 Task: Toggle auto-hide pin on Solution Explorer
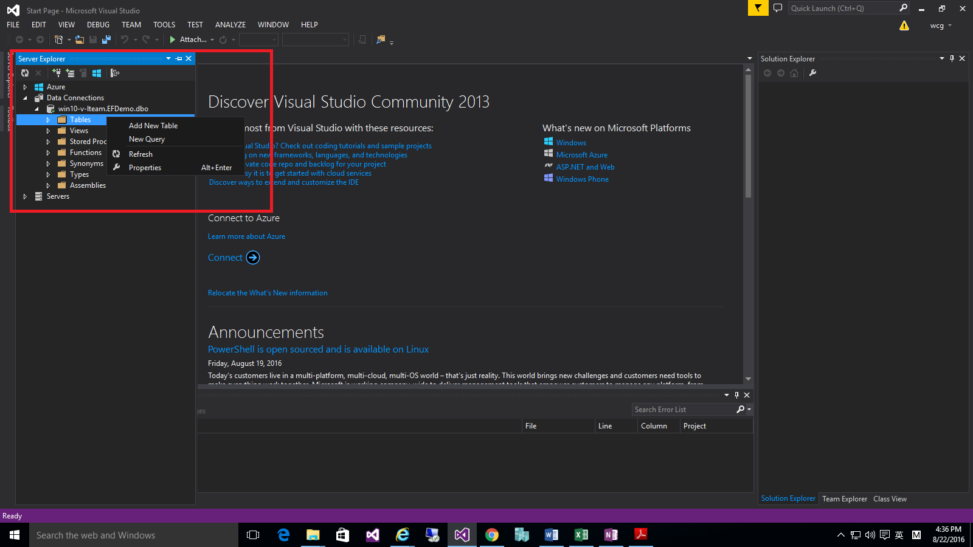[x=952, y=59]
